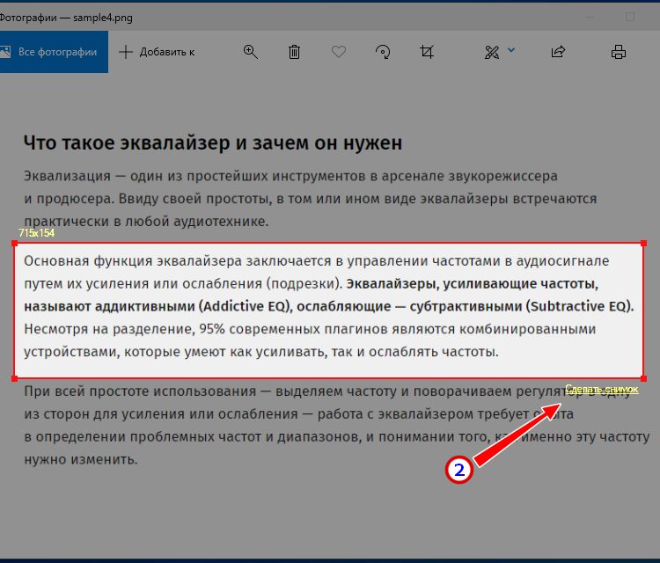Click the top-left red selection handle

pos(15,243)
